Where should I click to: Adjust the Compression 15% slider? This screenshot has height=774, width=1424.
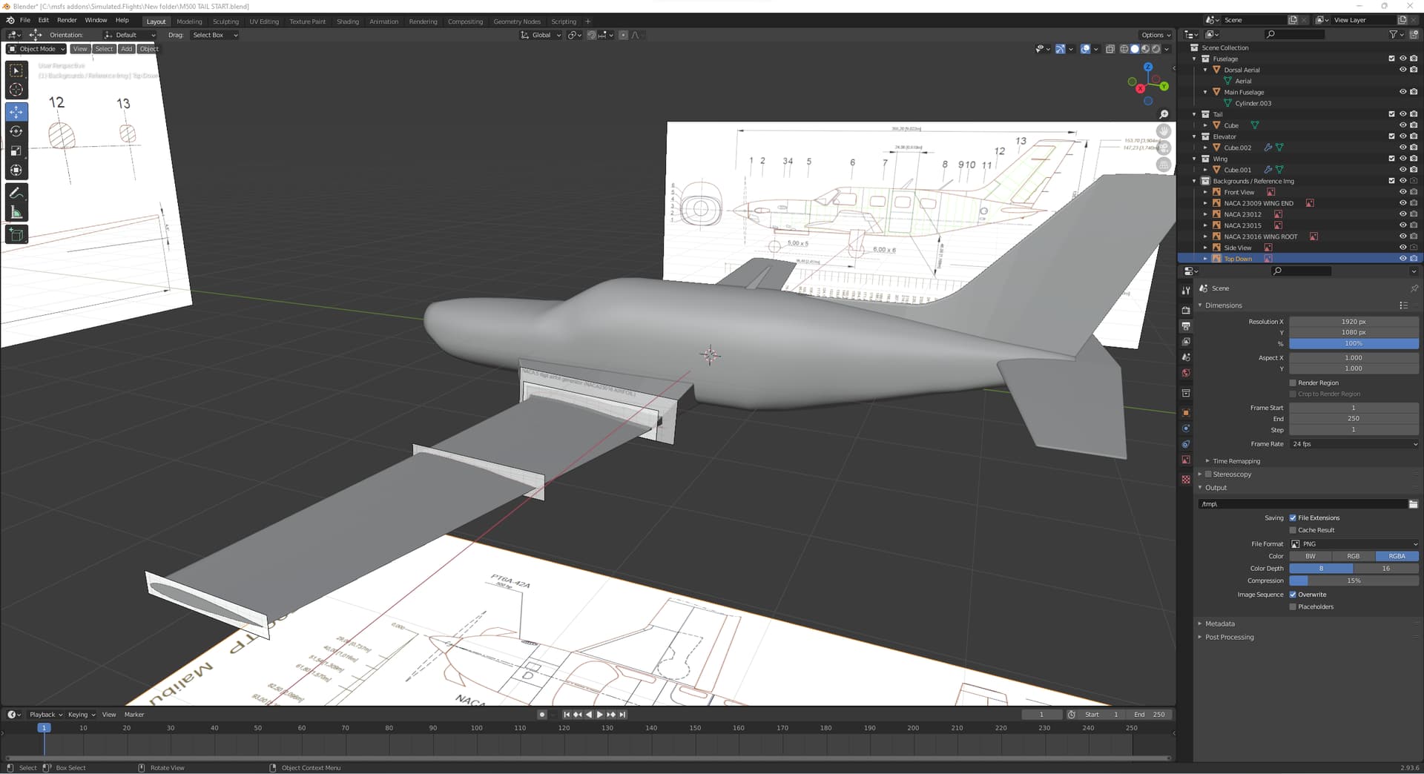[x=1354, y=581]
